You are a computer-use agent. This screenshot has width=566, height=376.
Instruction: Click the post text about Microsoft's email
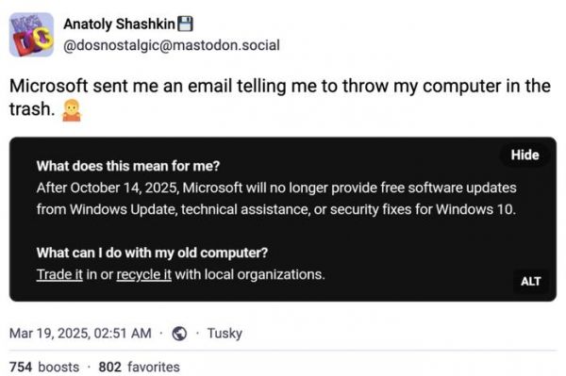coord(280,97)
